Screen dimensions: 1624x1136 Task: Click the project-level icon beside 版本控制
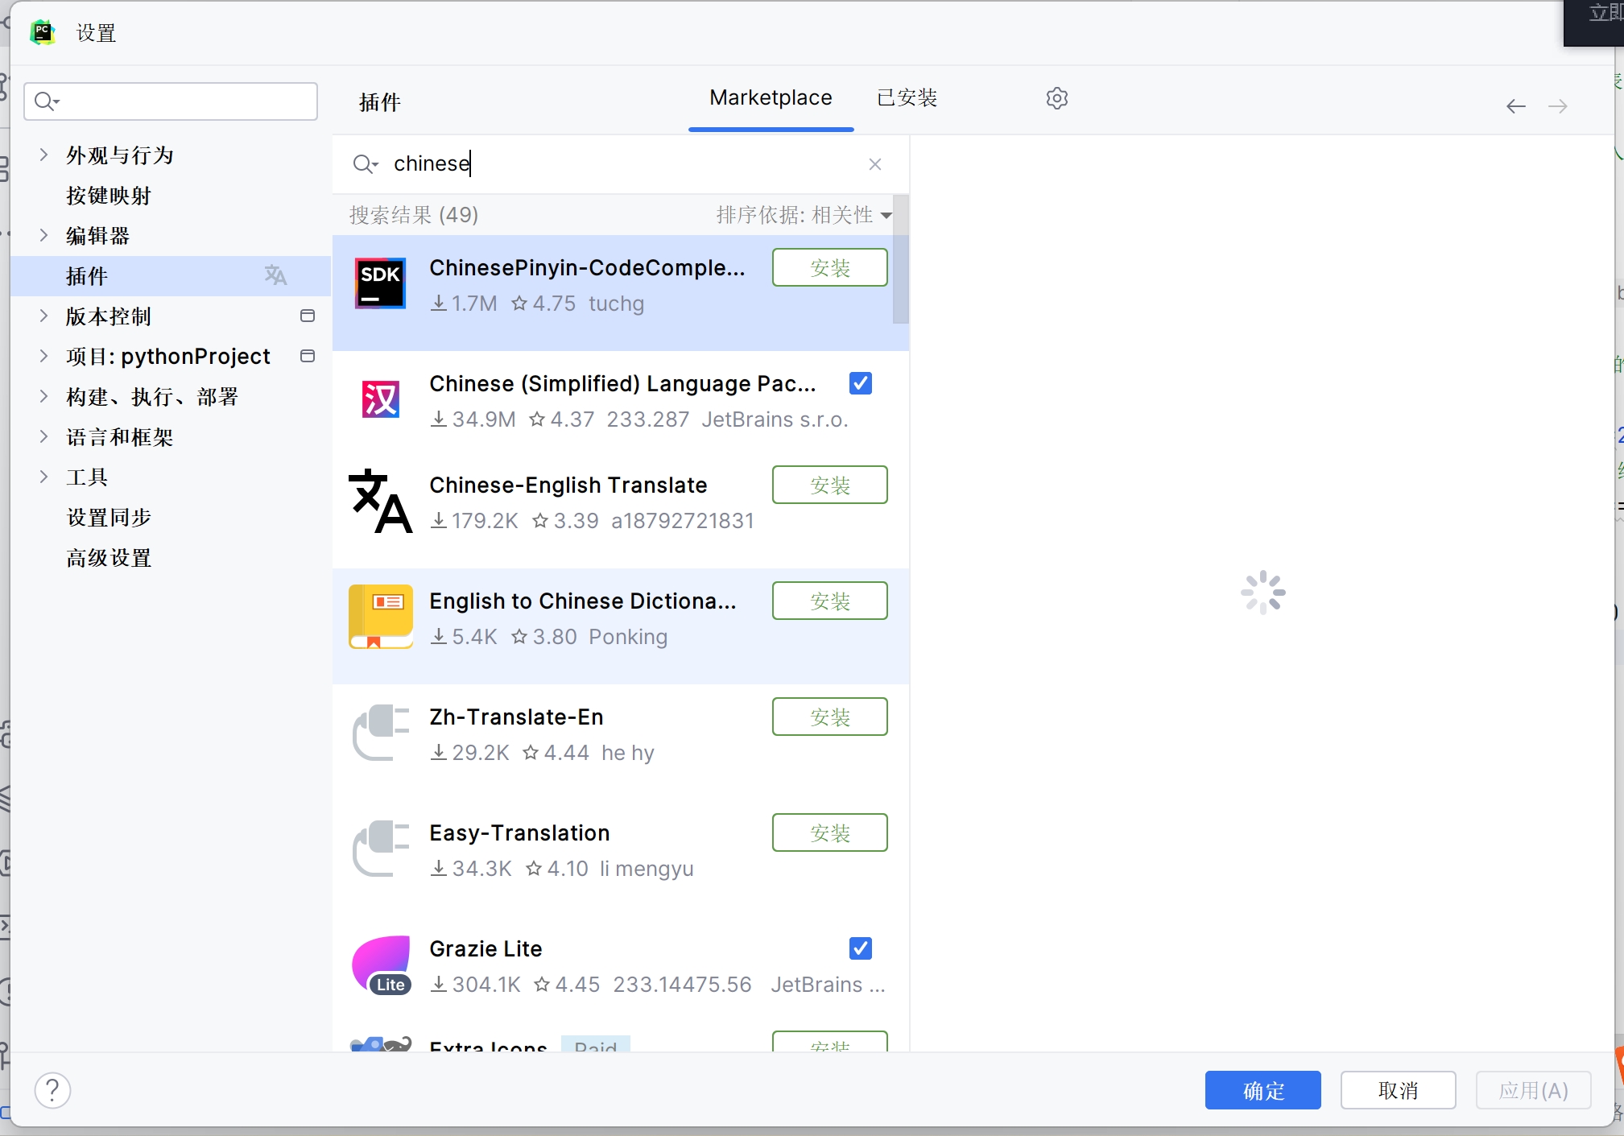tap(307, 316)
